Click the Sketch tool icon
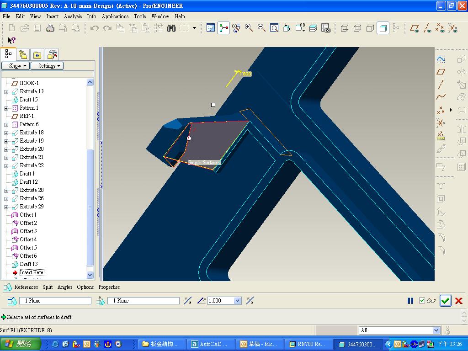The image size is (468, 351). pyautogui.click(x=441, y=59)
